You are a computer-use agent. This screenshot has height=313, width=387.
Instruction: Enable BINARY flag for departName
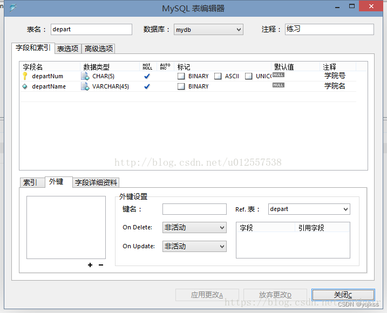[x=181, y=86]
